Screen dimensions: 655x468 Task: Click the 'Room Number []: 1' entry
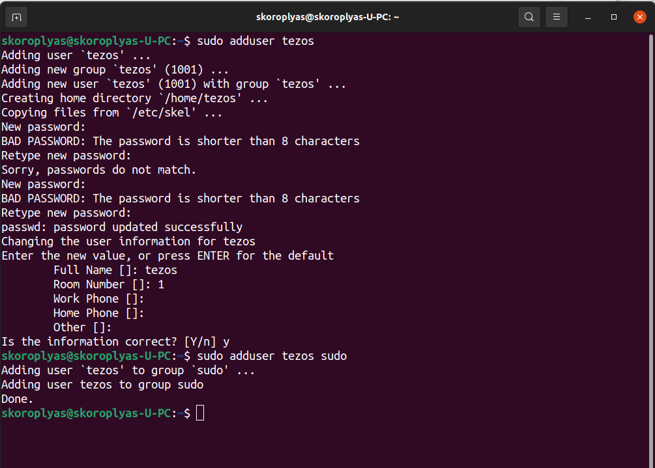[x=108, y=284]
